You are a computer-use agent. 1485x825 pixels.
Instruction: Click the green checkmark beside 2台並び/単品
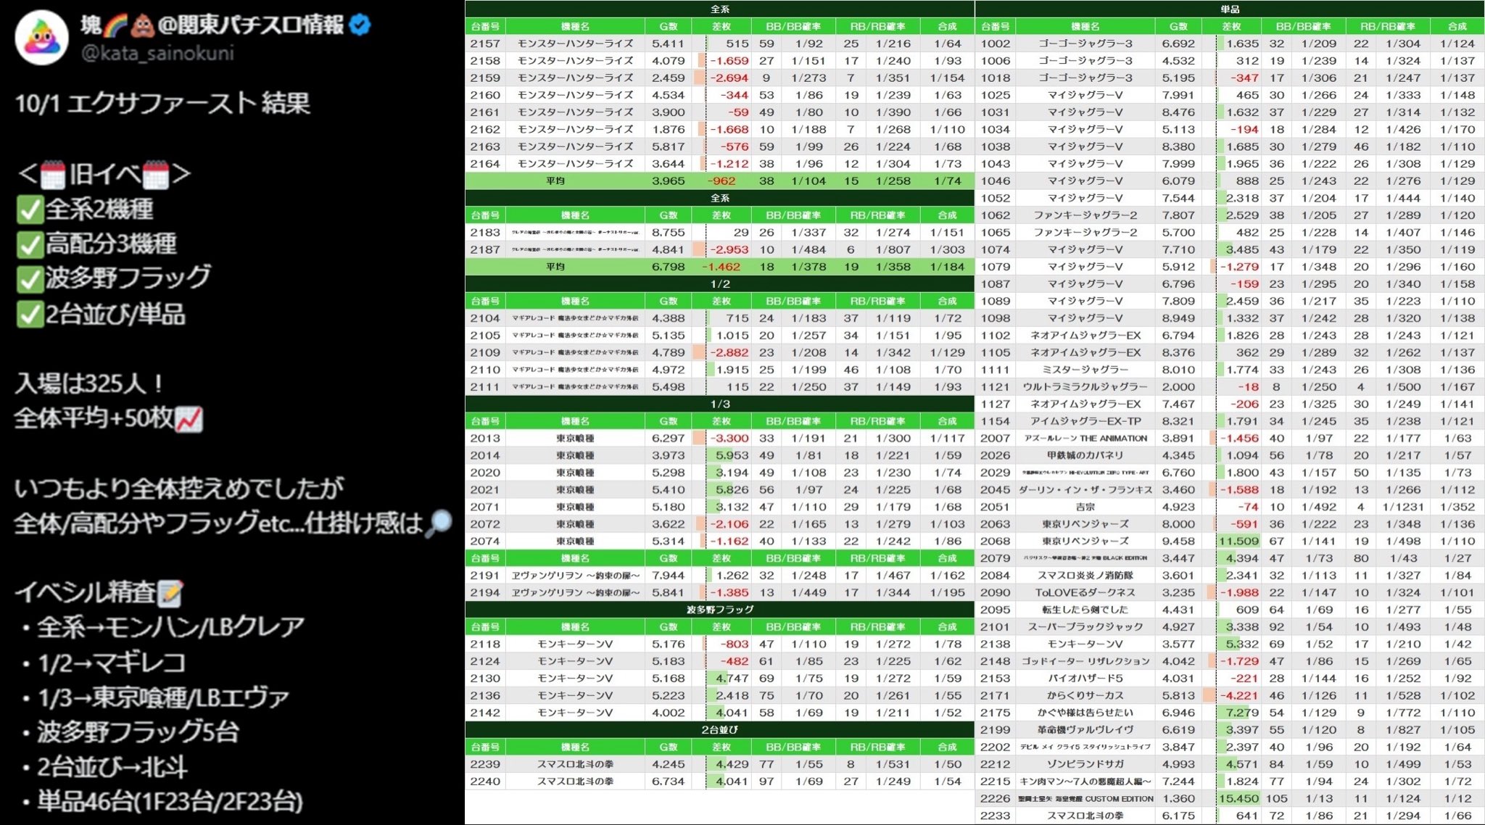(x=30, y=314)
